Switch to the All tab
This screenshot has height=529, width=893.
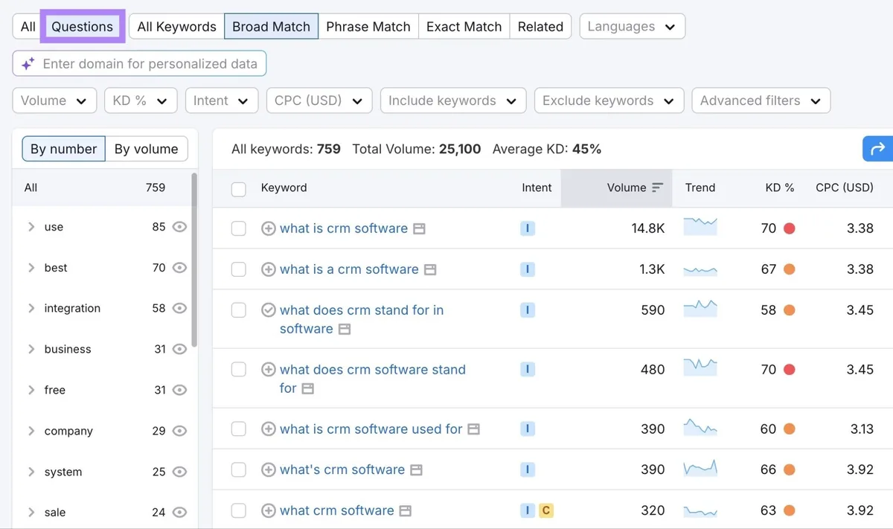click(x=28, y=26)
